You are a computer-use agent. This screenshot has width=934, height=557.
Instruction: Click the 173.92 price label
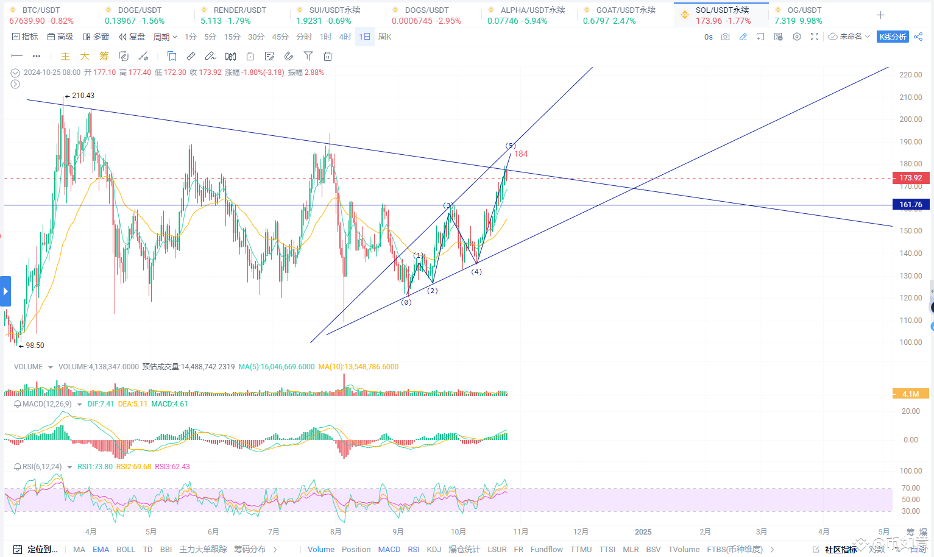click(x=910, y=177)
